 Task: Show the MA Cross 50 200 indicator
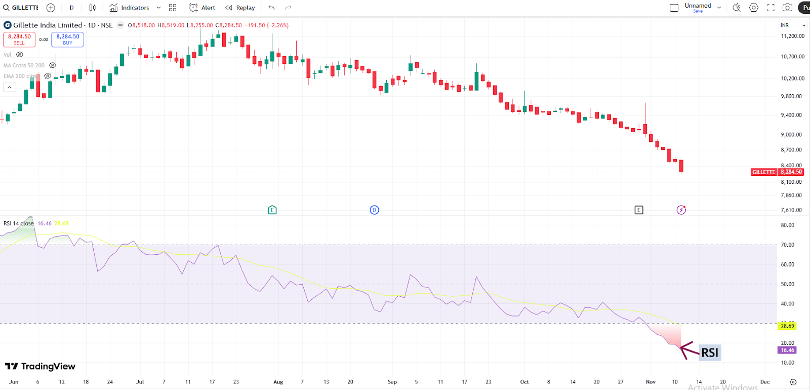click(52, 65)
